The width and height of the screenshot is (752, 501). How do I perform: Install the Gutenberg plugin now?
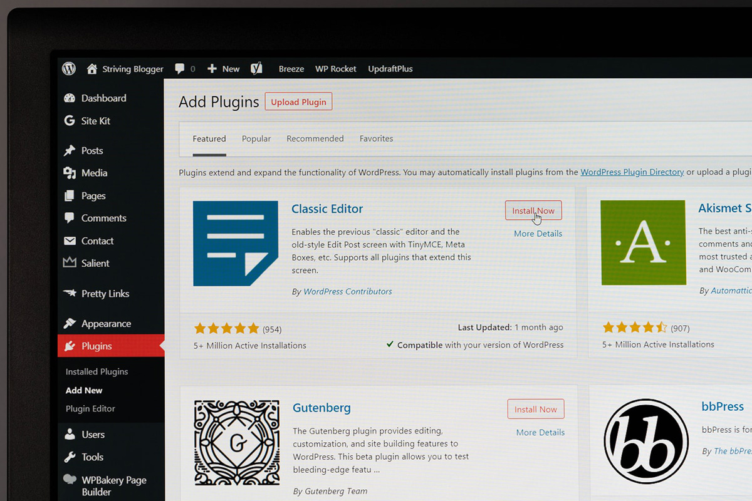[536, 409]
